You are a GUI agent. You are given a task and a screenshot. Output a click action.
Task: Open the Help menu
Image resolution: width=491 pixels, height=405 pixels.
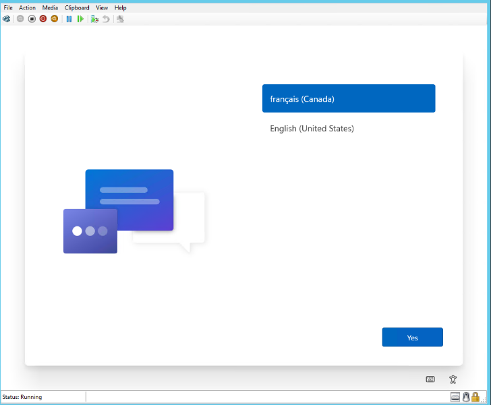coord(120,7)
